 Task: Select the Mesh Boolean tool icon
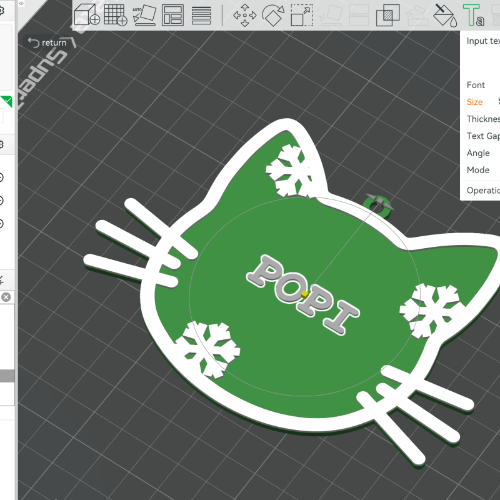pyautogui.click(x=387, y=14)
